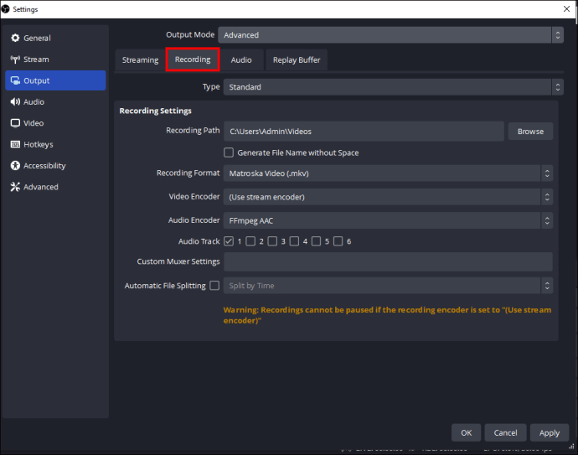Image resolution: width=578 pixels, height=455 pixels.
Task: Switch to the Audio output tab
Action: point(241,59)
